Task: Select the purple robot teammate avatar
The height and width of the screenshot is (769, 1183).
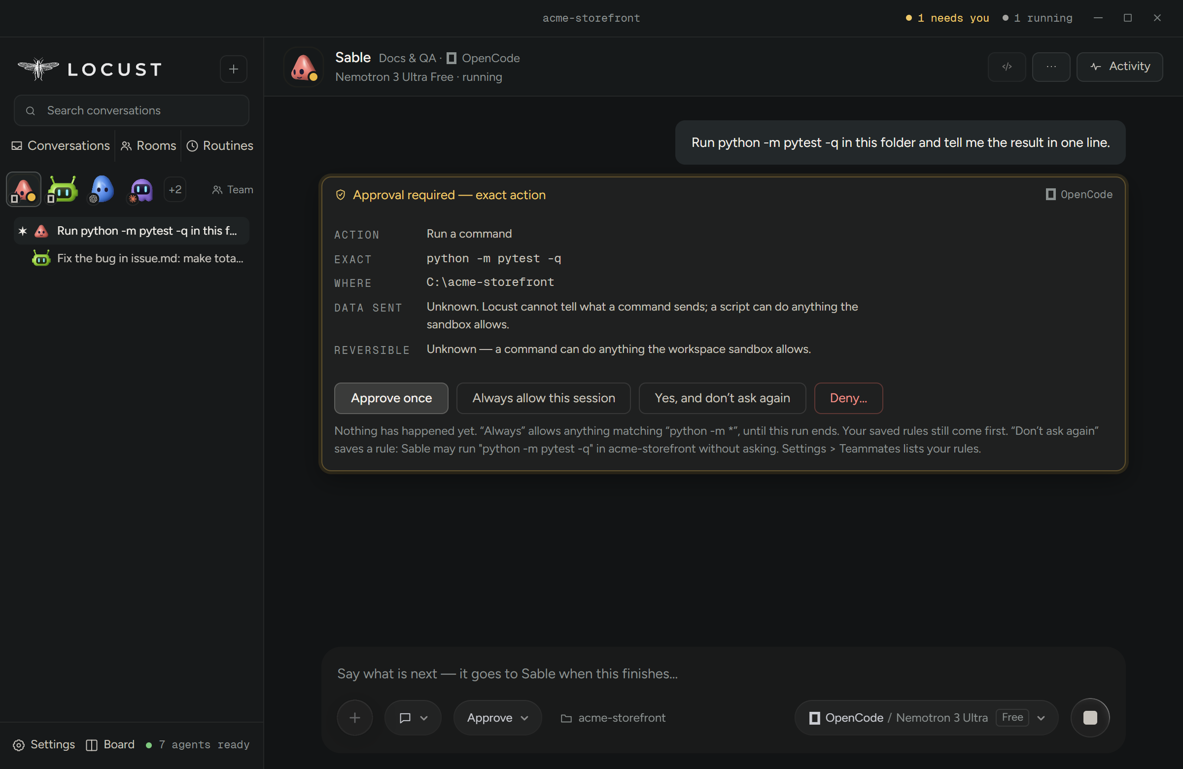Action: pyautogui.click(x=141, y=190)
